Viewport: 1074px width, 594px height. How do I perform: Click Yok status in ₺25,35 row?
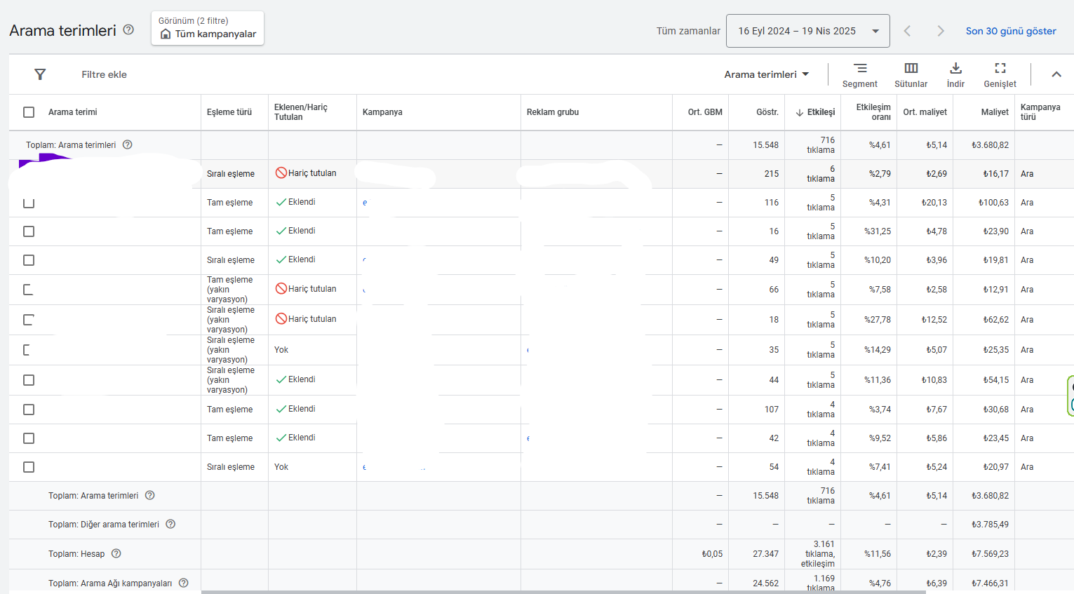(281, 350)
